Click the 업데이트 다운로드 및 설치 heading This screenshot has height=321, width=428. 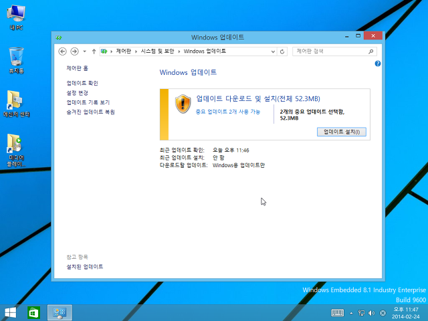(258, 98)
